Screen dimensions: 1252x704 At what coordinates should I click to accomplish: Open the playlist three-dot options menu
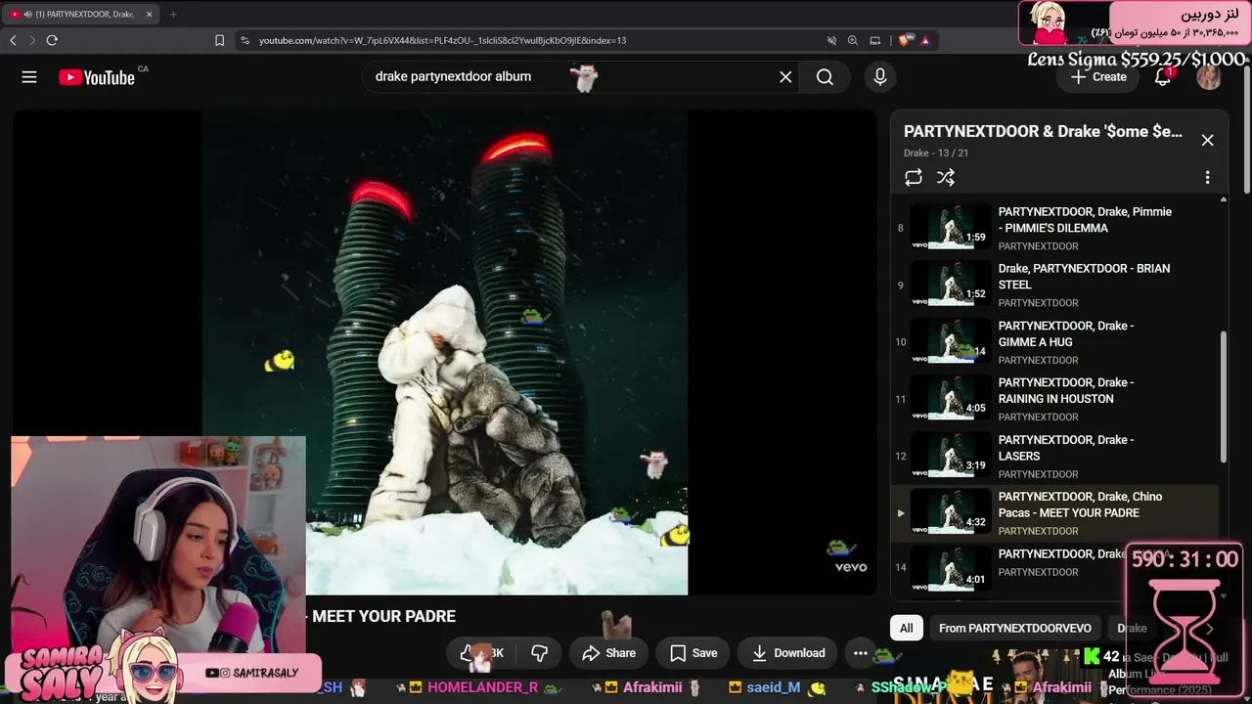tap(1207, 177)
